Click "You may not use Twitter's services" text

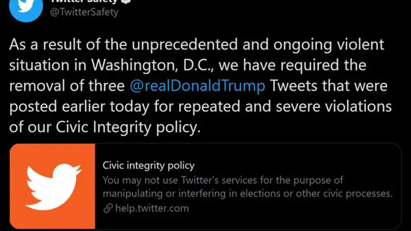[171, 180]
